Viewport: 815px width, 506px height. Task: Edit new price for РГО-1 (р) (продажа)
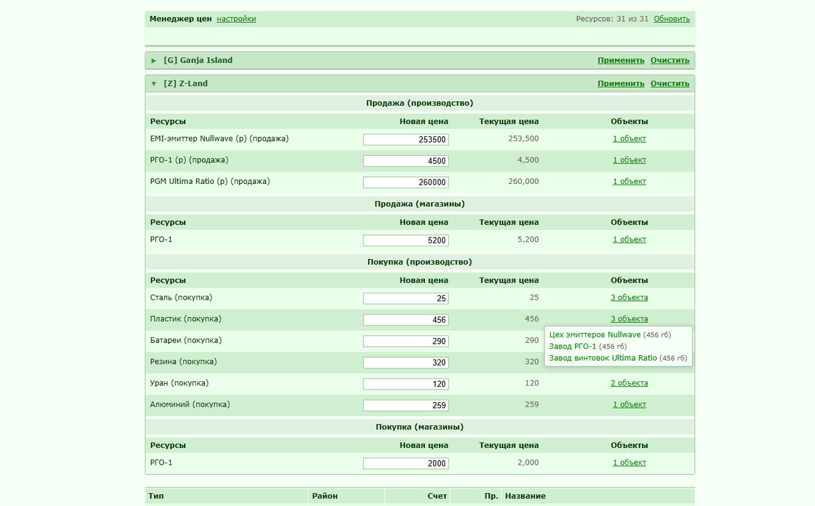click(406, 161)
